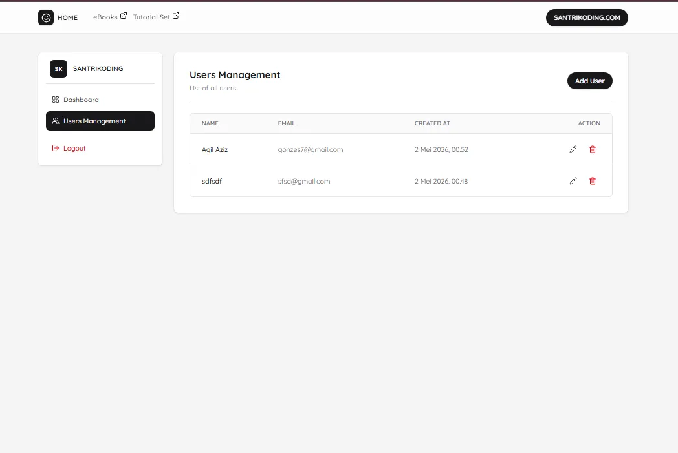Click date 2 Mei 2026, 00.52
The image size is (678, 453).
(x=441, y=149)
